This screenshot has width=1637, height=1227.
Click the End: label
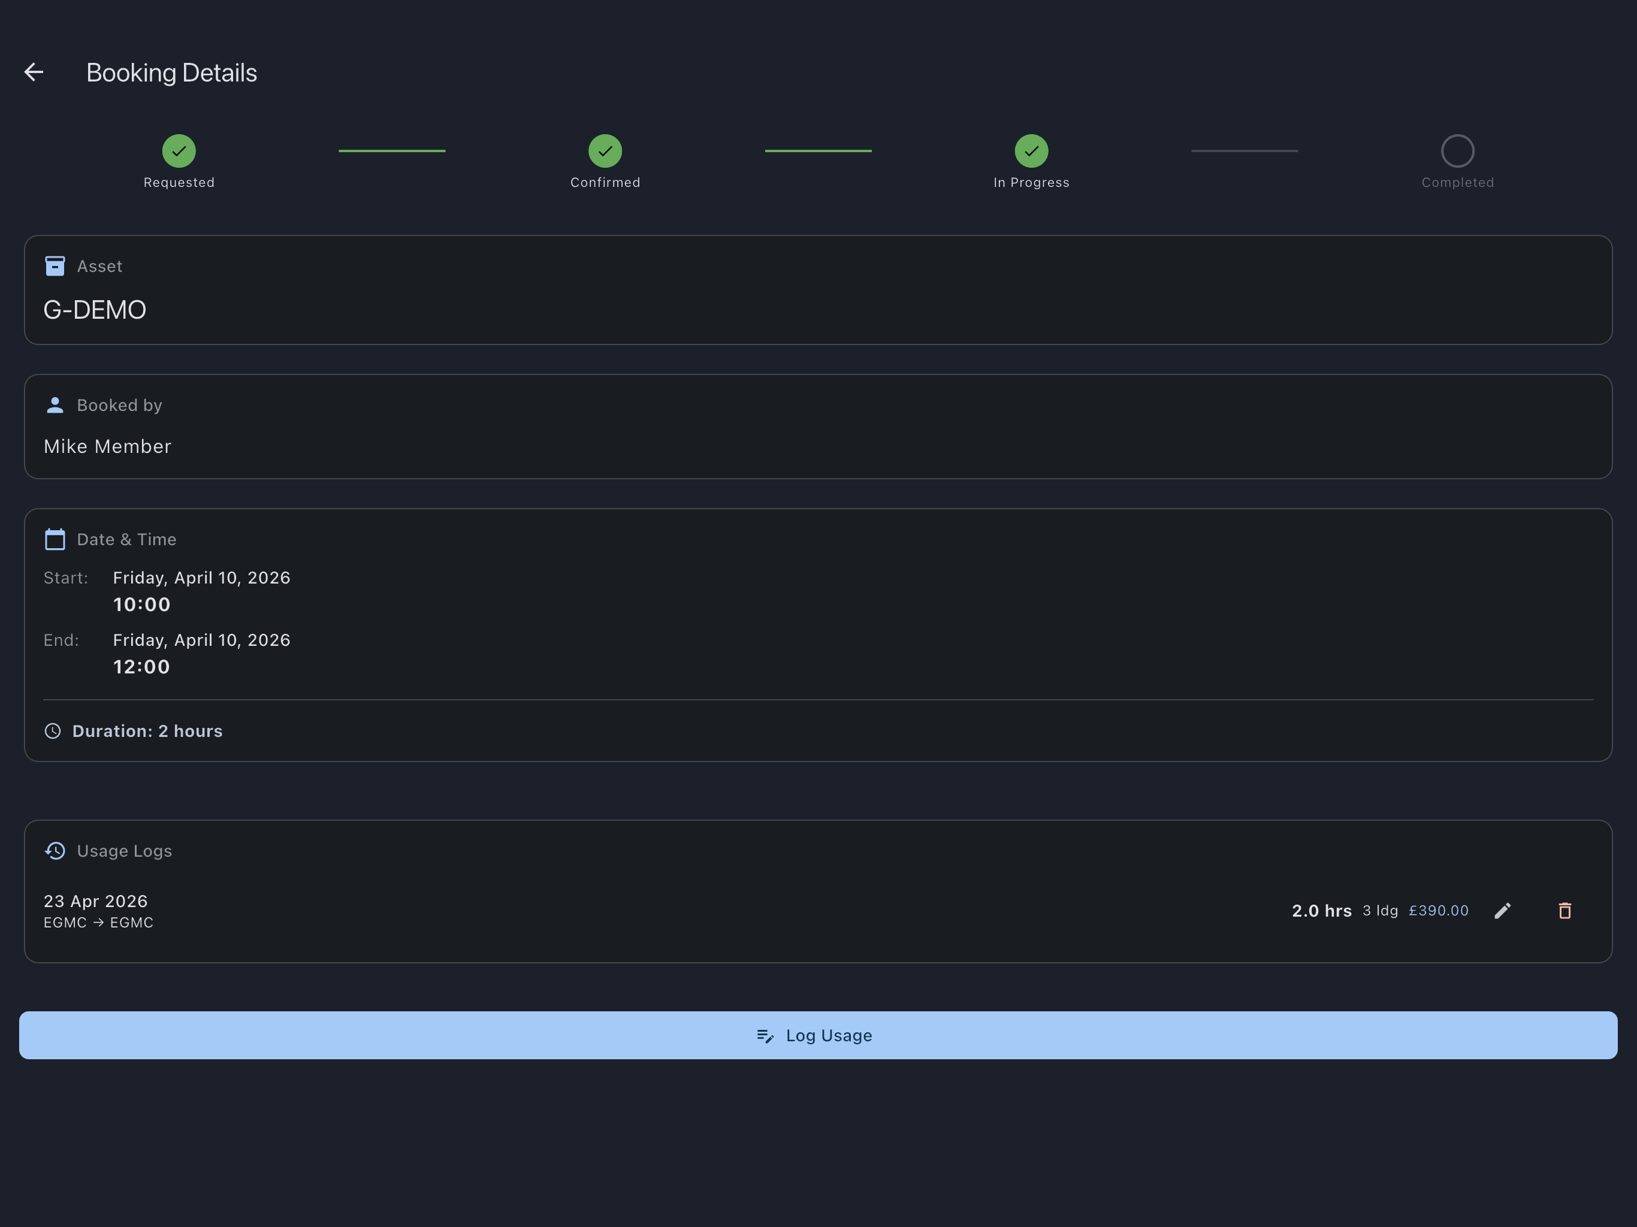point(62,640)
